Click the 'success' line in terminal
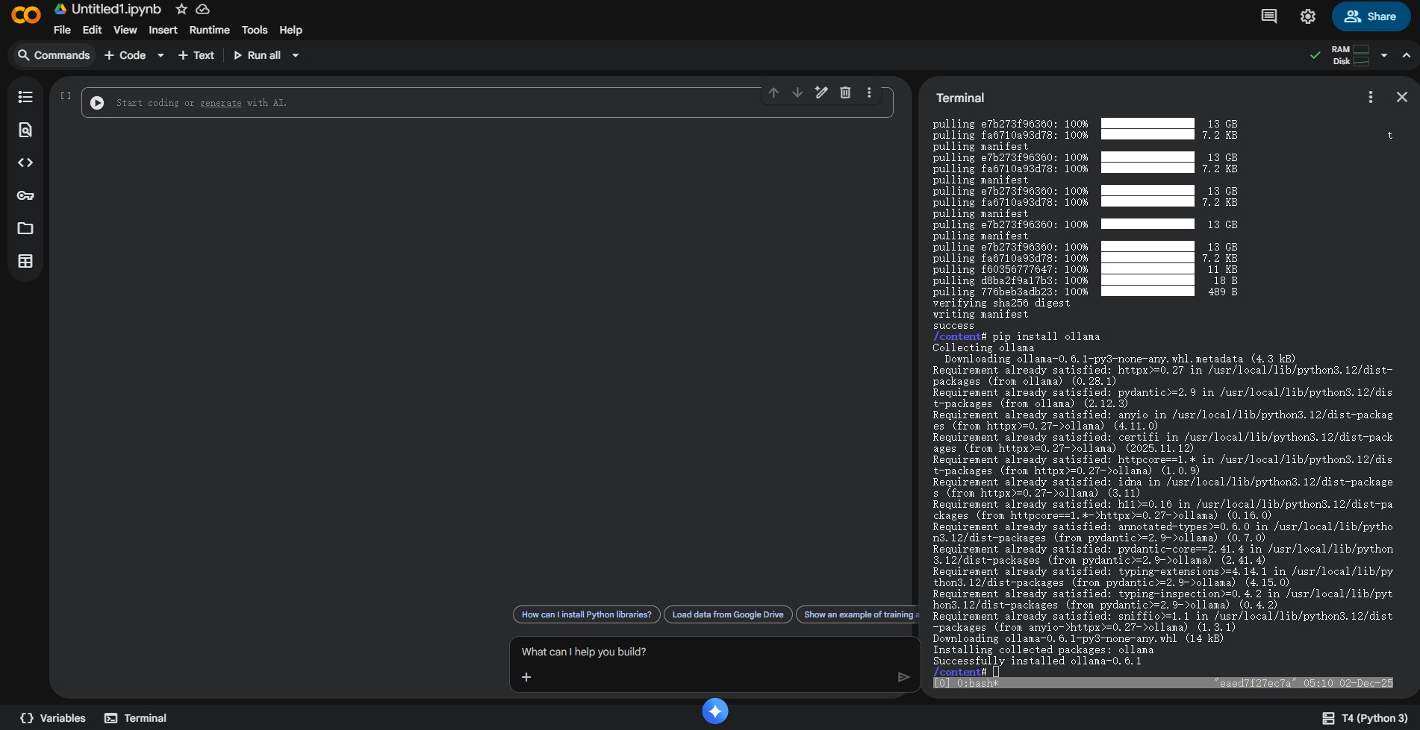The image size is (1420, 730). [x=953, y=325]
